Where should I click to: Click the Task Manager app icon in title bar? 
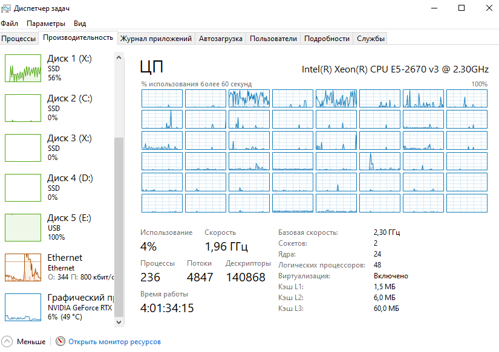point(5,8)
